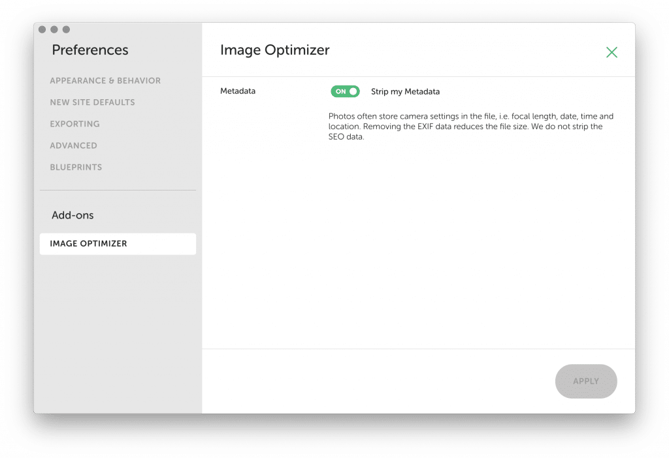Close preferences with the green X icon
The image size is (669, 458).
click(612, 52)
